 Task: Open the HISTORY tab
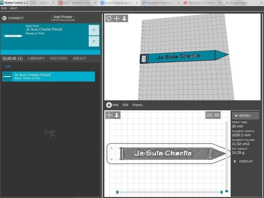coord(59,58)
